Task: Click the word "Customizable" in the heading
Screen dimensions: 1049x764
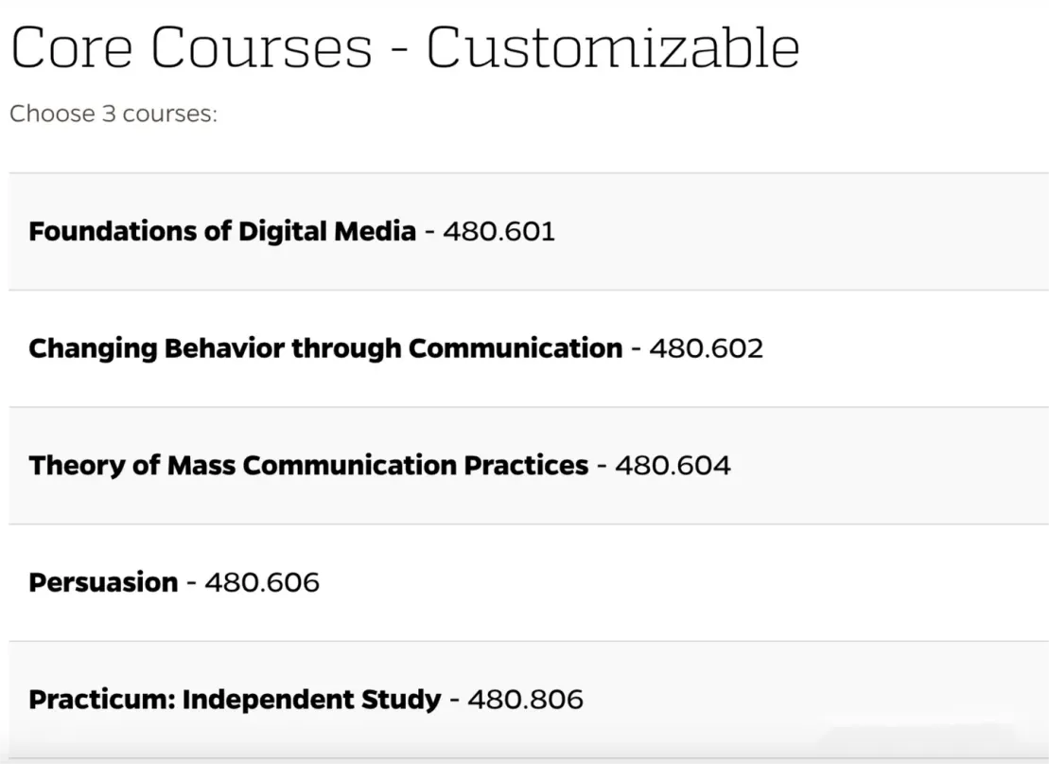Action: [x=612, y=47]
